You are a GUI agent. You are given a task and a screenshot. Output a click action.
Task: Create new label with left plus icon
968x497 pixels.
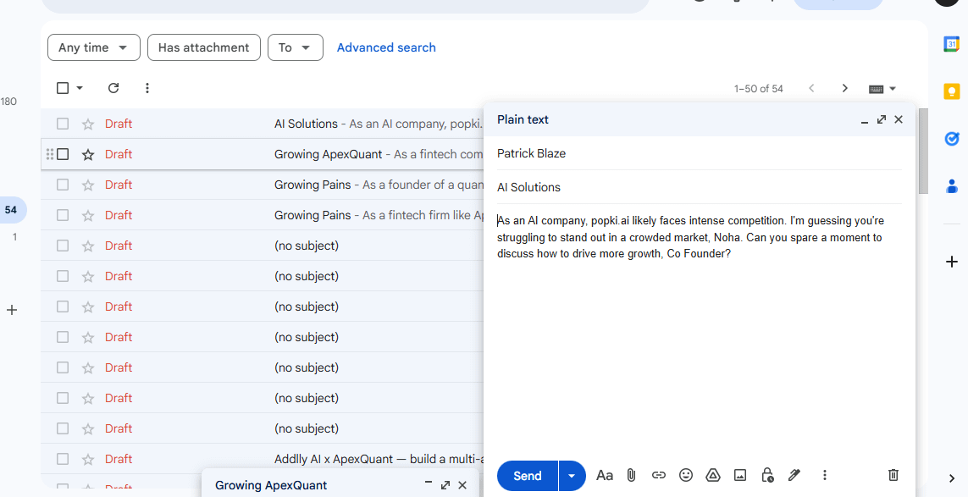click(x=12, y=310)
